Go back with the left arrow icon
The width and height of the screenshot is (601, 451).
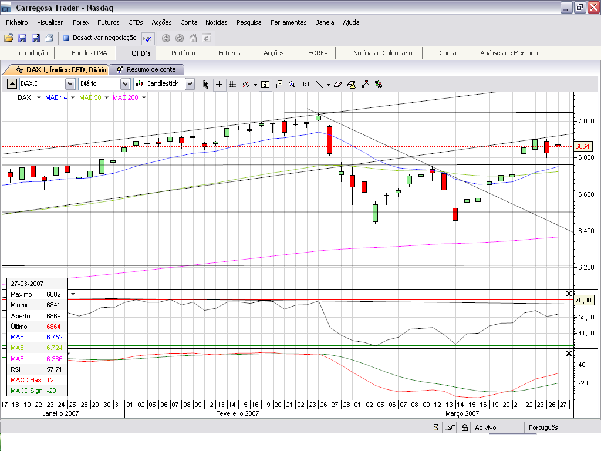[x=166, y=38]
